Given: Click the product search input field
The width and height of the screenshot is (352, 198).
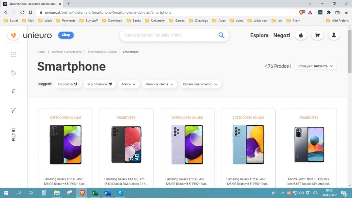Looking at the screenshot, I should point(168,35).
